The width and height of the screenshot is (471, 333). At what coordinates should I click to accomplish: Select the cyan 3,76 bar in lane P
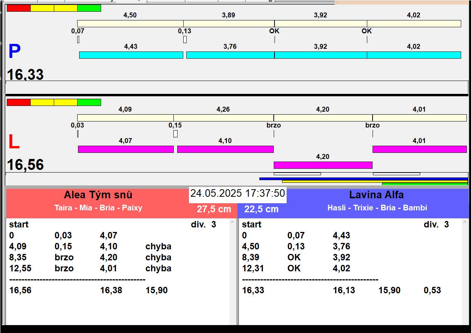[230, 55]
